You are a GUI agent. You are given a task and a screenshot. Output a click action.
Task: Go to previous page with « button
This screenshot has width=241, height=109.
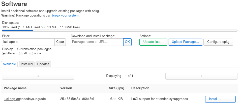[38, 76]
